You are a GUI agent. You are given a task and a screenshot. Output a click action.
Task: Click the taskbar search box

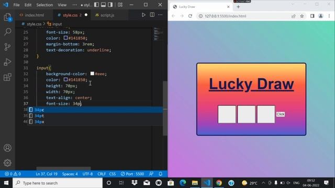58,183
